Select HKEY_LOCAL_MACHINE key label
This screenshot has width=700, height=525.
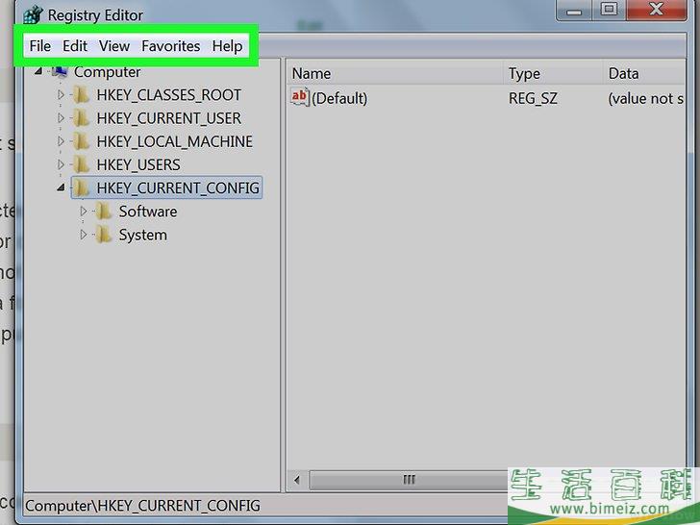click(x=175, y=141)
